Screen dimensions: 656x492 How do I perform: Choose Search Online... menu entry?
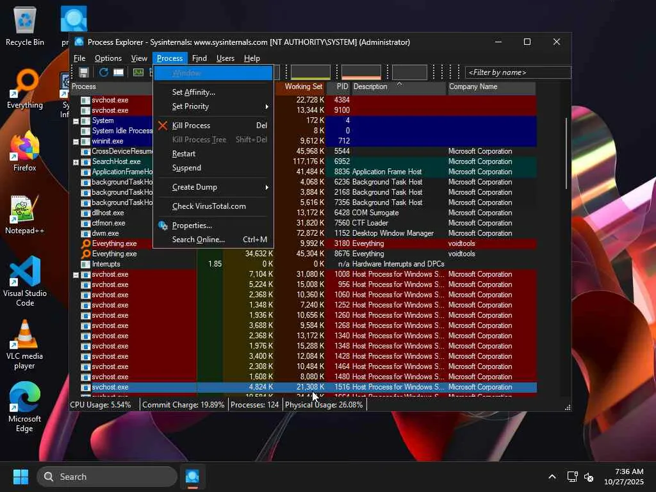coord(213,240)
